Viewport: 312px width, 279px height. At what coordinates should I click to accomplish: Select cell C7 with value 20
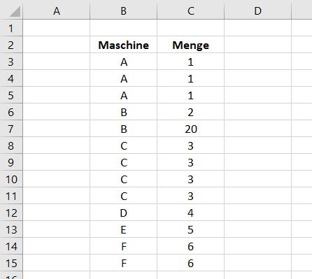click(x=191, y=129)
